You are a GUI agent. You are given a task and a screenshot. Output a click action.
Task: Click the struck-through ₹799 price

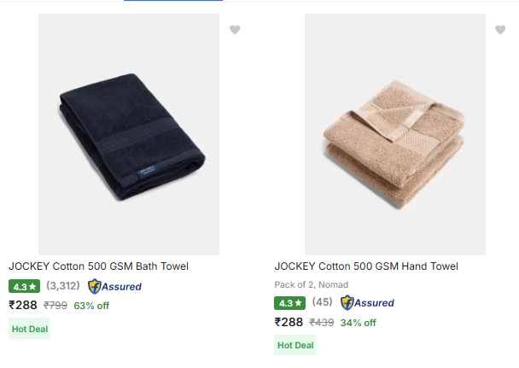55,306
